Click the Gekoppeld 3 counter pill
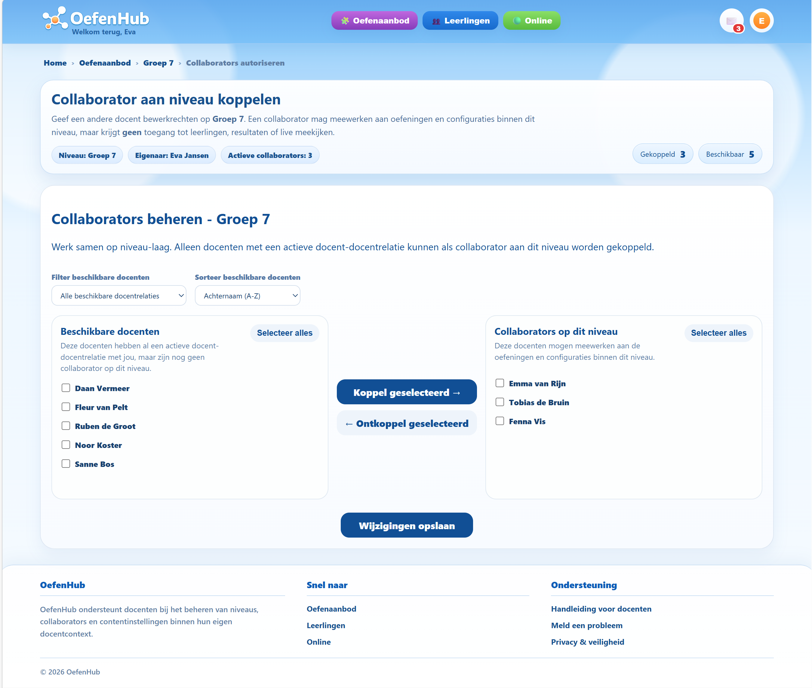Image resolution: width=812 pixels, height=688 pixels. (x=662, y=154)
